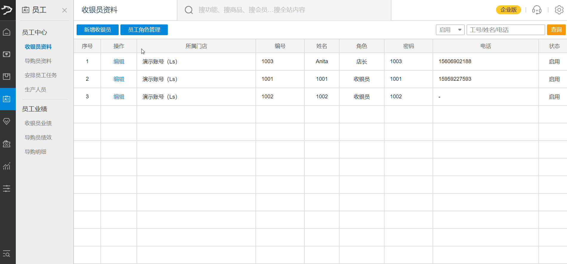The height and width of the screenshot is (264, 567).
Task: Open the gear settings icon at top right
Action: [559, 10]
